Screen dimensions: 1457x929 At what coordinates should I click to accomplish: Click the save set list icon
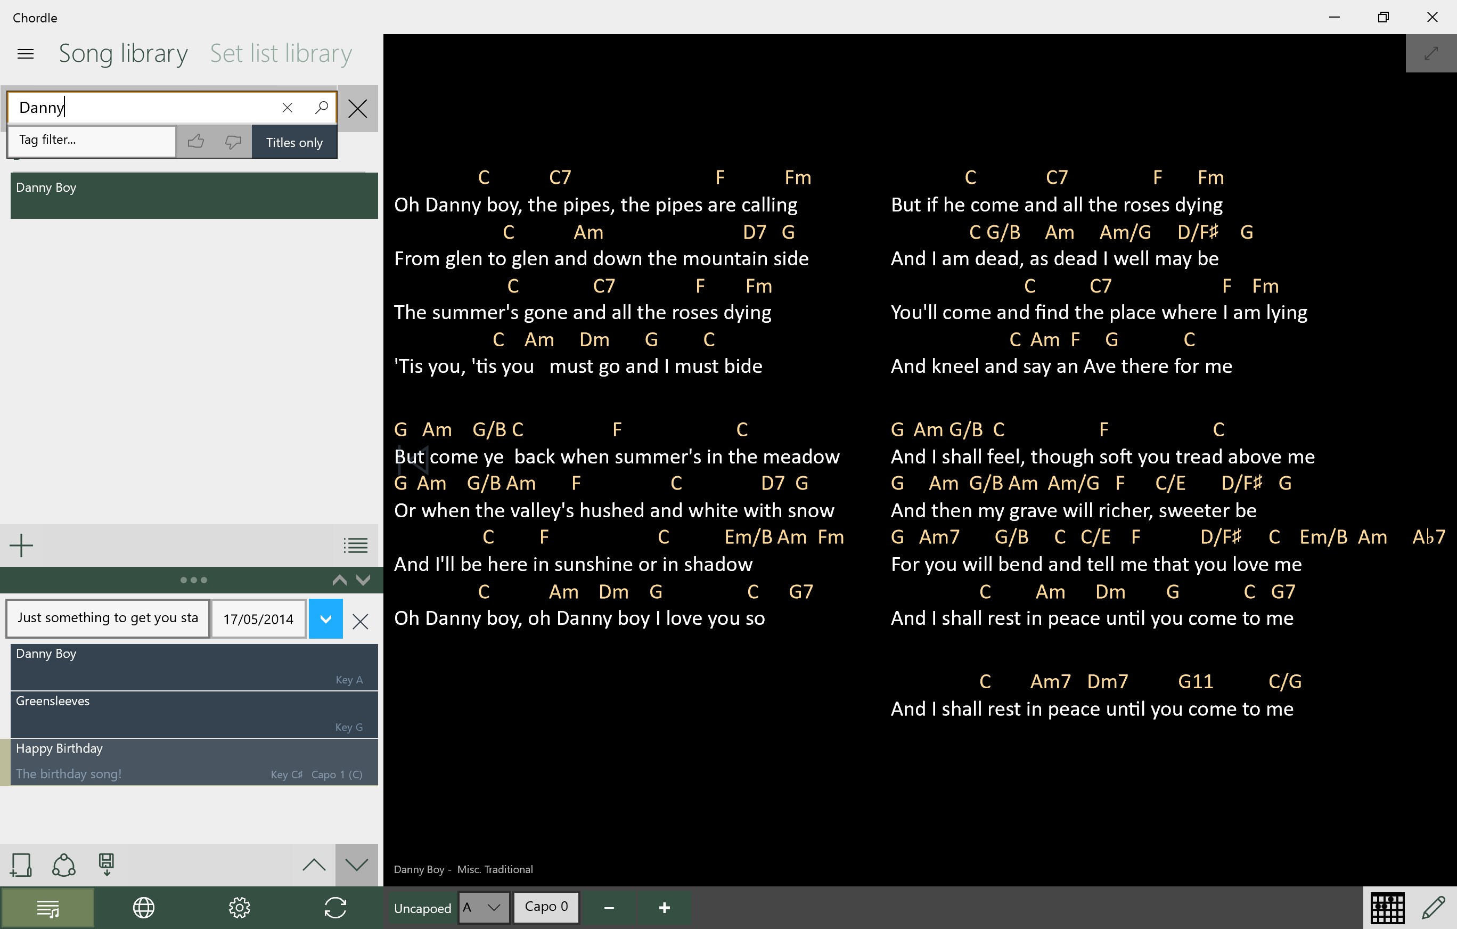(107, 864)
